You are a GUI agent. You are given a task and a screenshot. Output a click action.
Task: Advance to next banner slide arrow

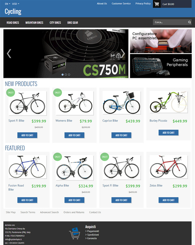[123, 54]
